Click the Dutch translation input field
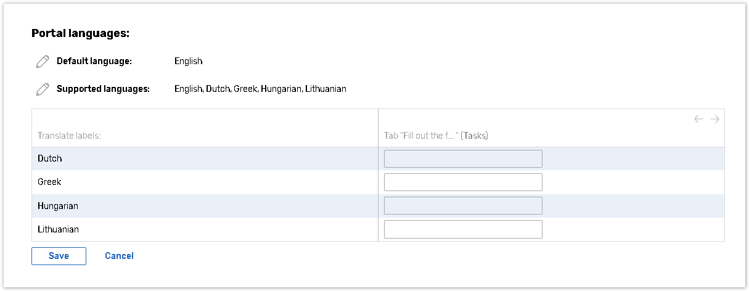Screen dimensions: 749x291 463,159
